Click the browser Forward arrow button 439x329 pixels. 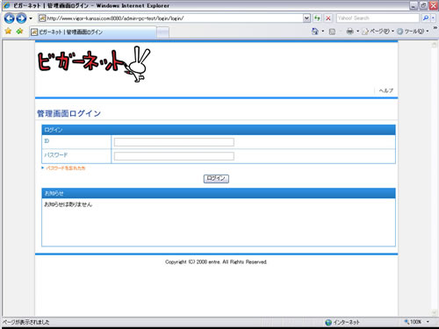pos(21,18)
